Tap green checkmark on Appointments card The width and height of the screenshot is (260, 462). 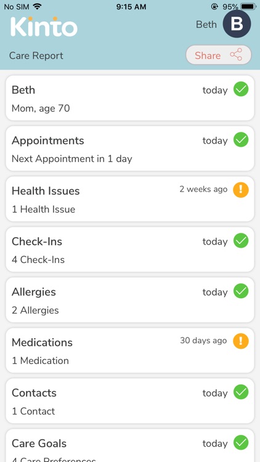tap(241, 140)
